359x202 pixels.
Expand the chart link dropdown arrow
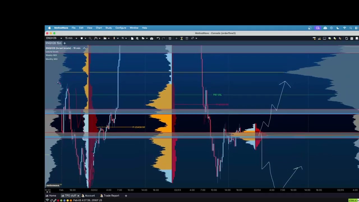(196, 38)
